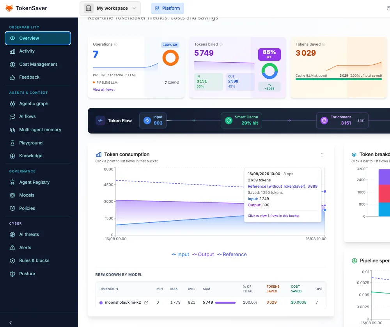Collapse the sidebar with the chevron

pyautogui.click(x=11, y=323)
